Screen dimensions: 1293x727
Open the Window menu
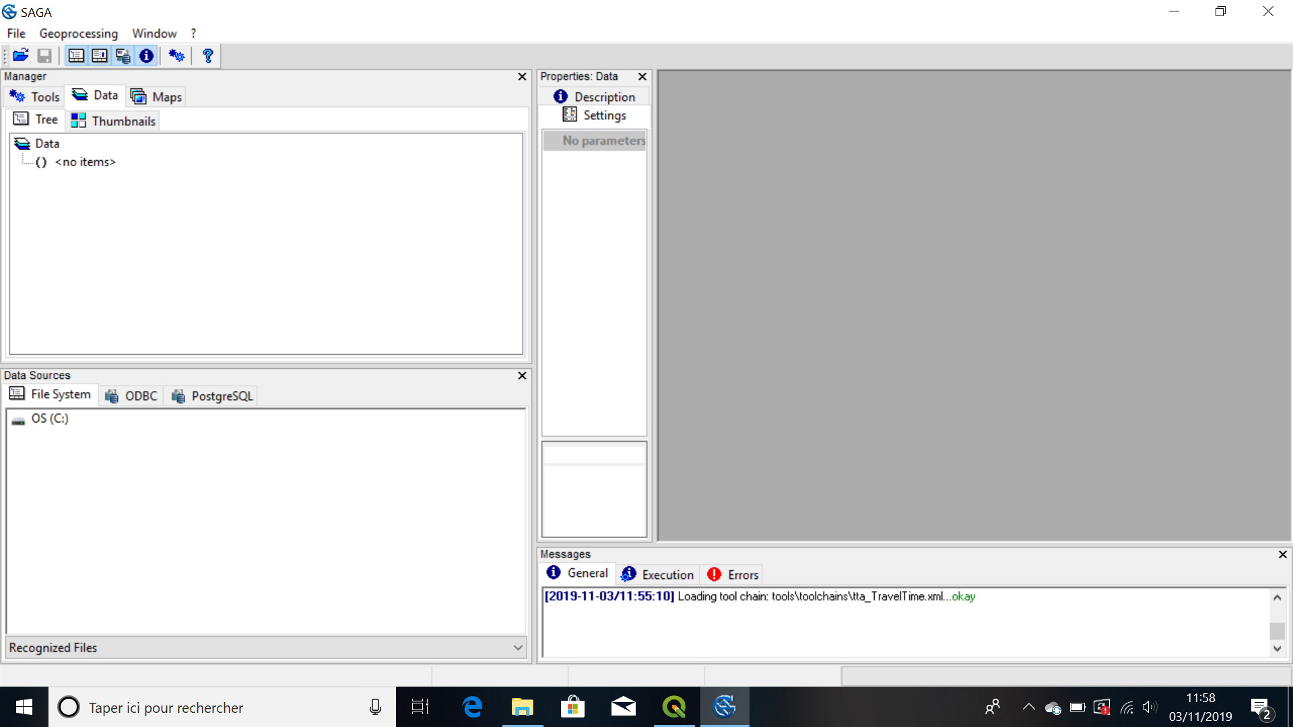tap(154, 33)
